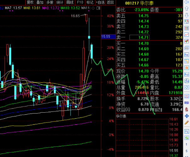The image size is (190, 157).
Task: Click the 最低 value 14.49
Action: (x=177, y=82)
